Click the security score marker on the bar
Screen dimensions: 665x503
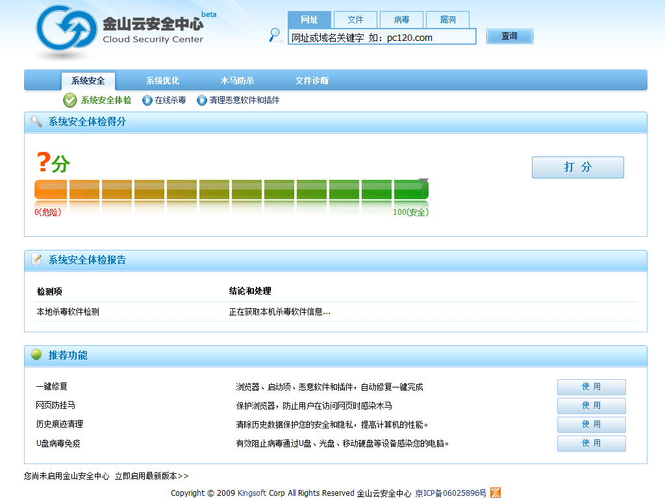click(423, 182)
